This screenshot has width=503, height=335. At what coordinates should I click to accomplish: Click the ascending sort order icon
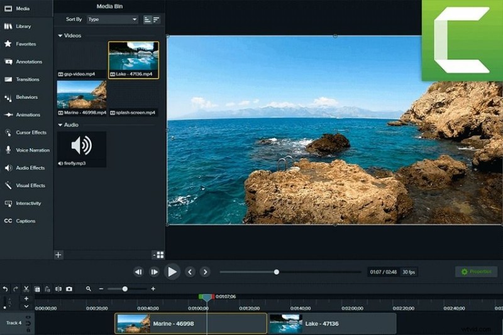click(147, 19)
